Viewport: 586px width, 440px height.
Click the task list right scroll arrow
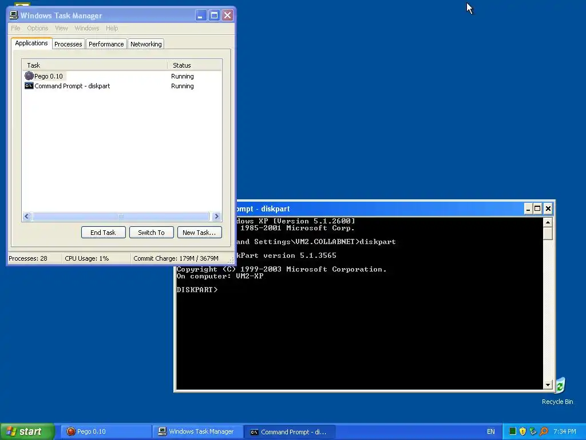[x=216, y=216]
